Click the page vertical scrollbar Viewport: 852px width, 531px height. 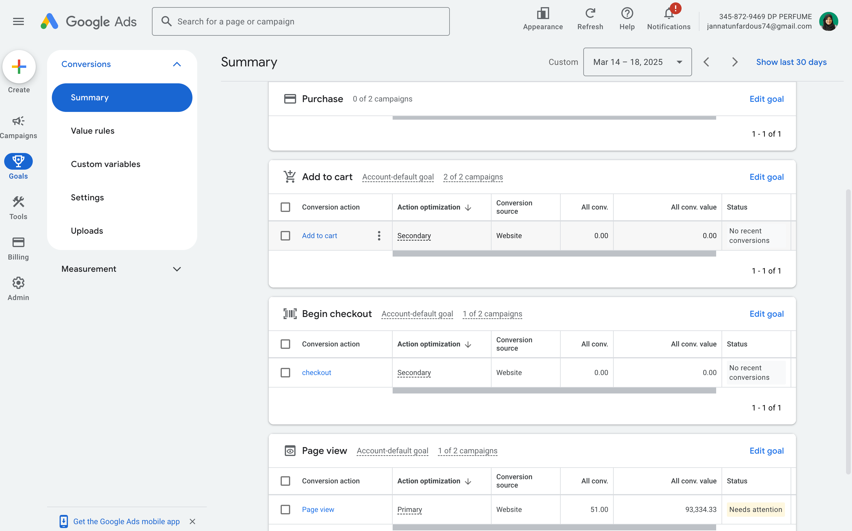tap(848, 332)
